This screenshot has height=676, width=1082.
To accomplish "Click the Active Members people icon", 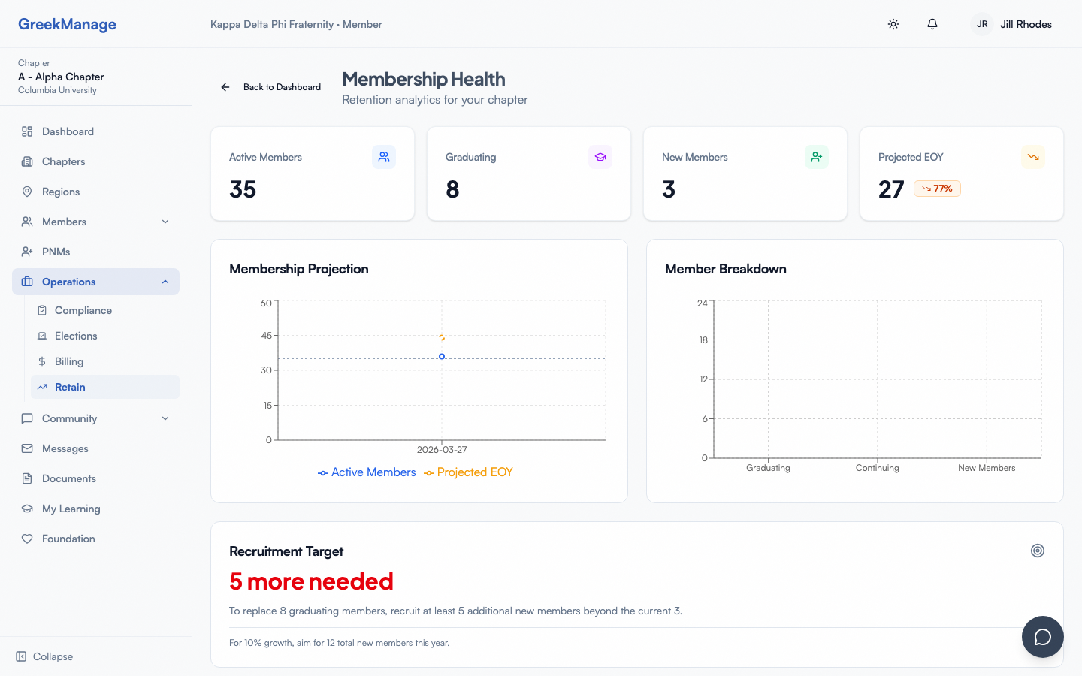I will point(384,157).
